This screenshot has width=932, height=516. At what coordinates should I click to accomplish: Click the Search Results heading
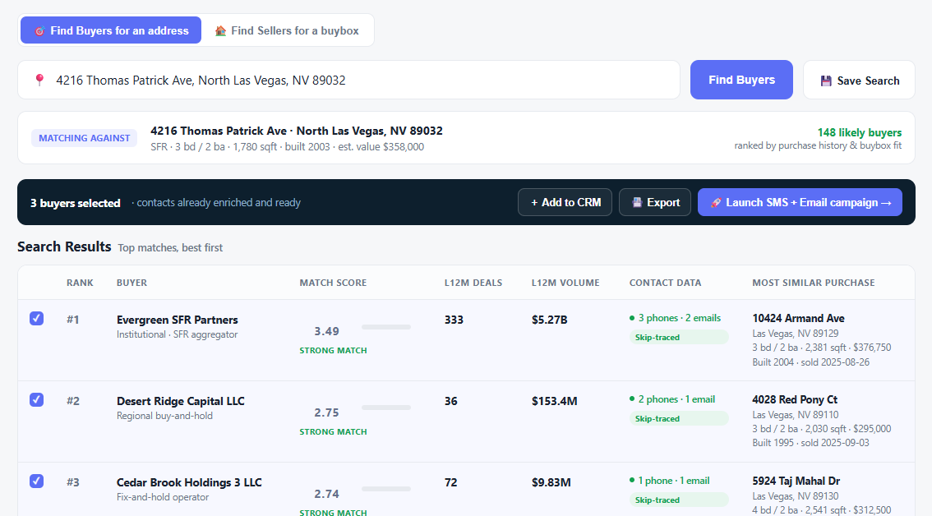pyautogui.click(x=64, y=246)
